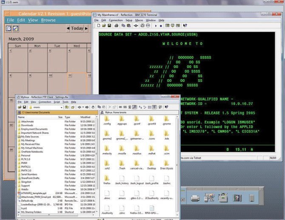Image resolution: width=285 pixels, height=220 pixels.
Task: Select SharePoint Drafts folder in local list
Action: pos(30,178)
